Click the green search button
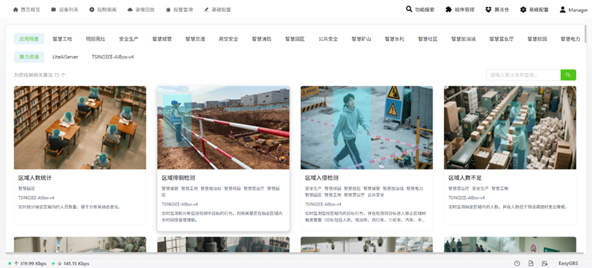Screen dimensions: 592x268 tap(568, 75)
